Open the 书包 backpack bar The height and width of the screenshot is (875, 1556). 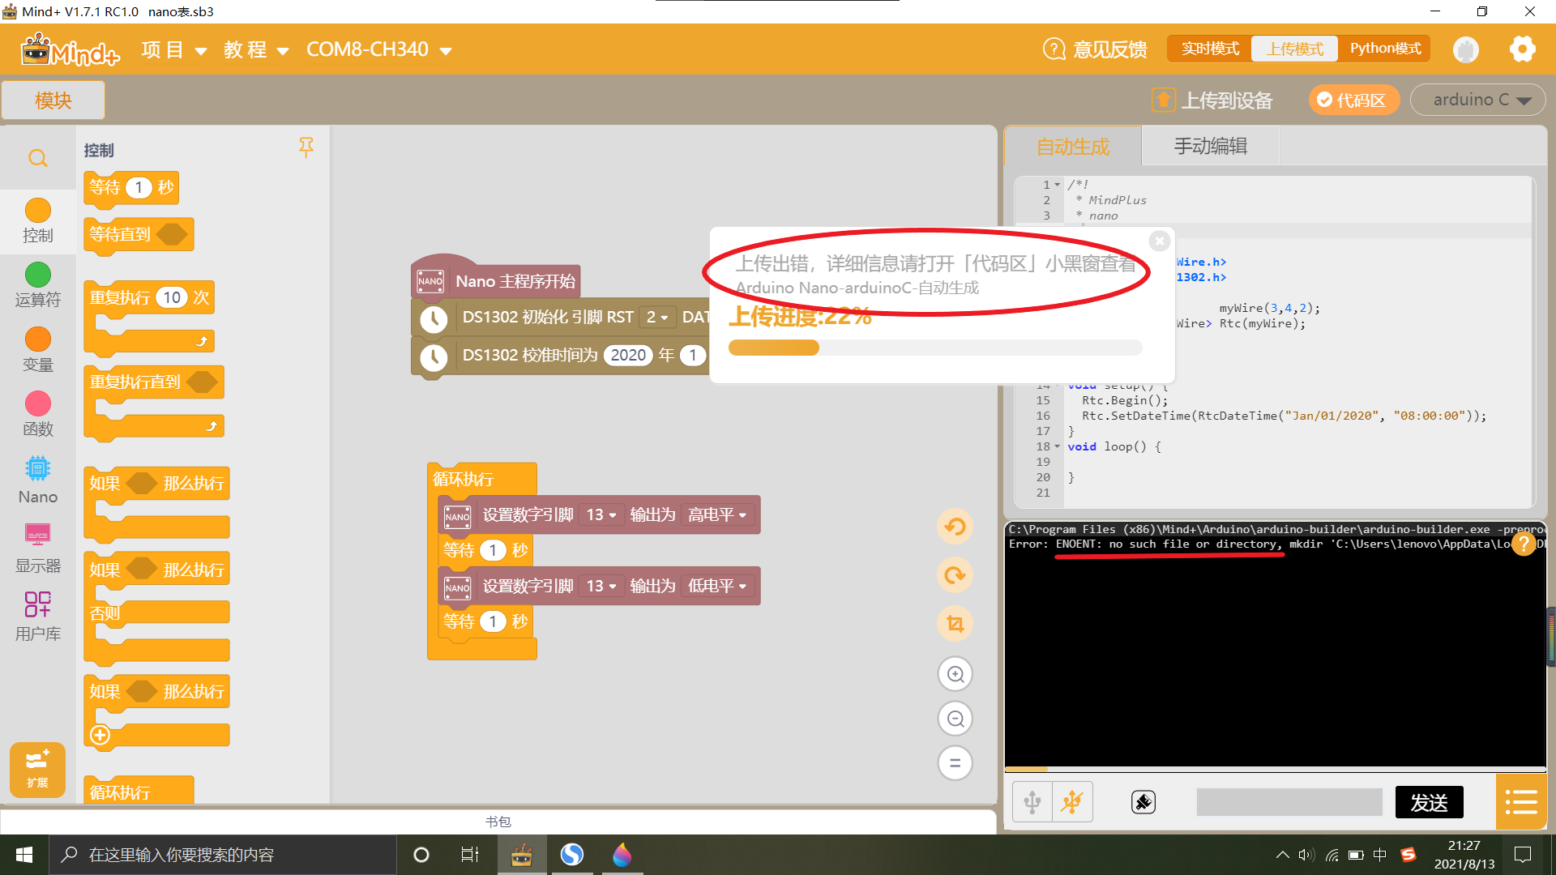coord(498,822)
